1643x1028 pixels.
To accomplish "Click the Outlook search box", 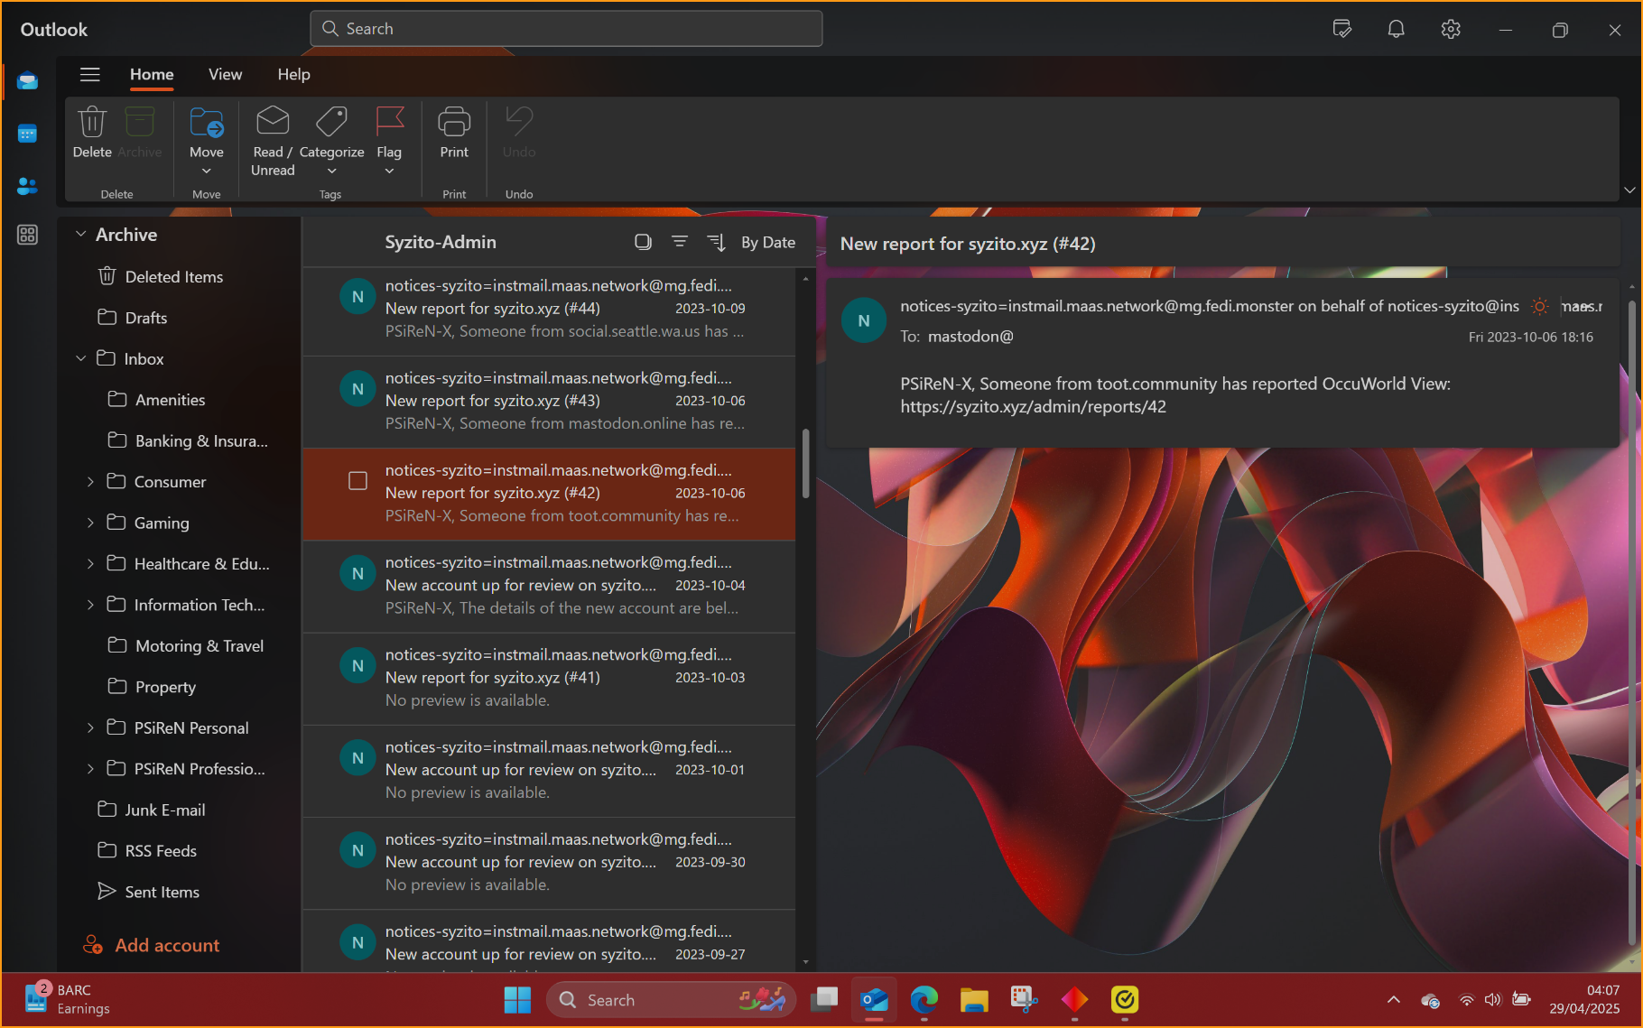I will click(x=566, y=29).
